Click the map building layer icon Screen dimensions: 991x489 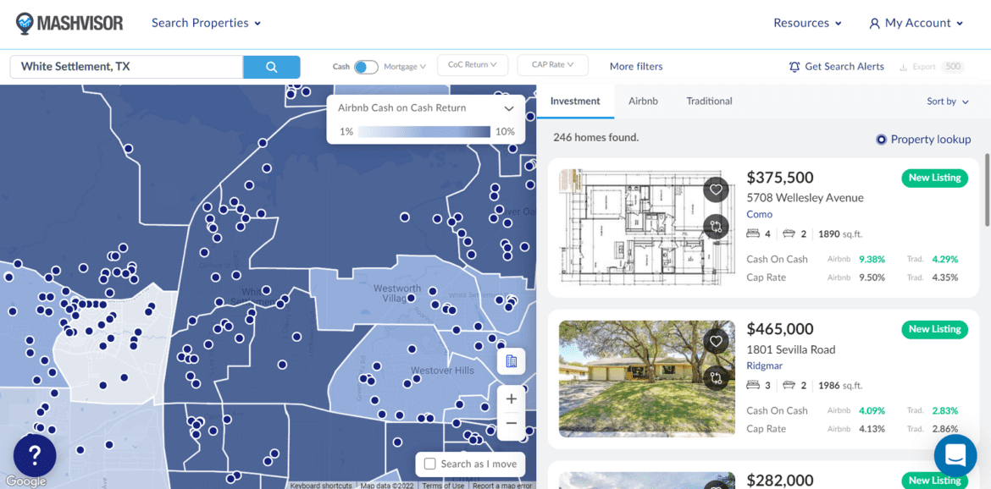click(511, 361)
